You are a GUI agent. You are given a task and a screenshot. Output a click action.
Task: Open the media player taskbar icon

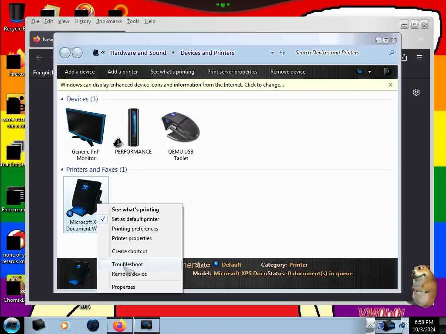64,325
